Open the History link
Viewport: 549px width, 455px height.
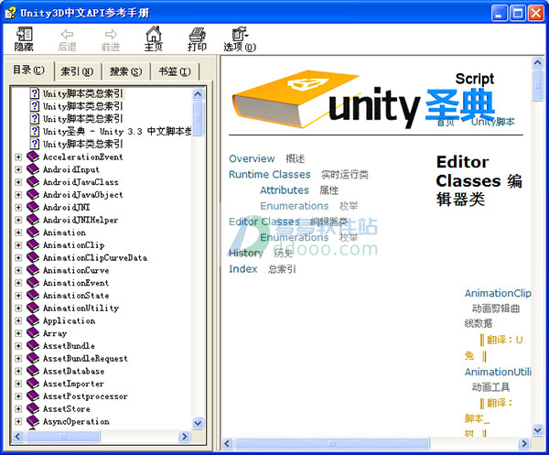coord(246,254)
